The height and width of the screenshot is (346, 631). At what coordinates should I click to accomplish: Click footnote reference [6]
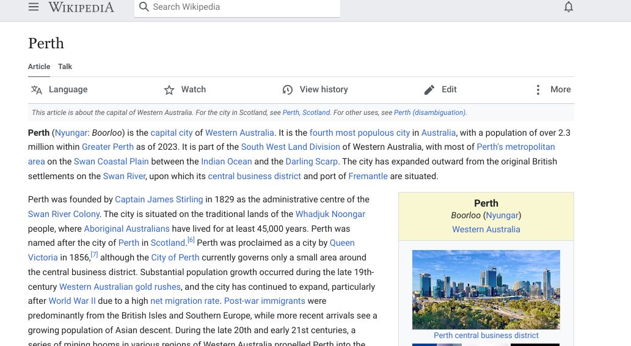191,240
